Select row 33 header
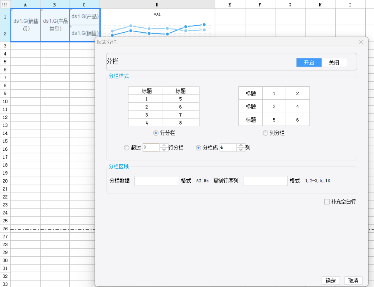This screenshot has width=374, height=287. click(5, 284)
